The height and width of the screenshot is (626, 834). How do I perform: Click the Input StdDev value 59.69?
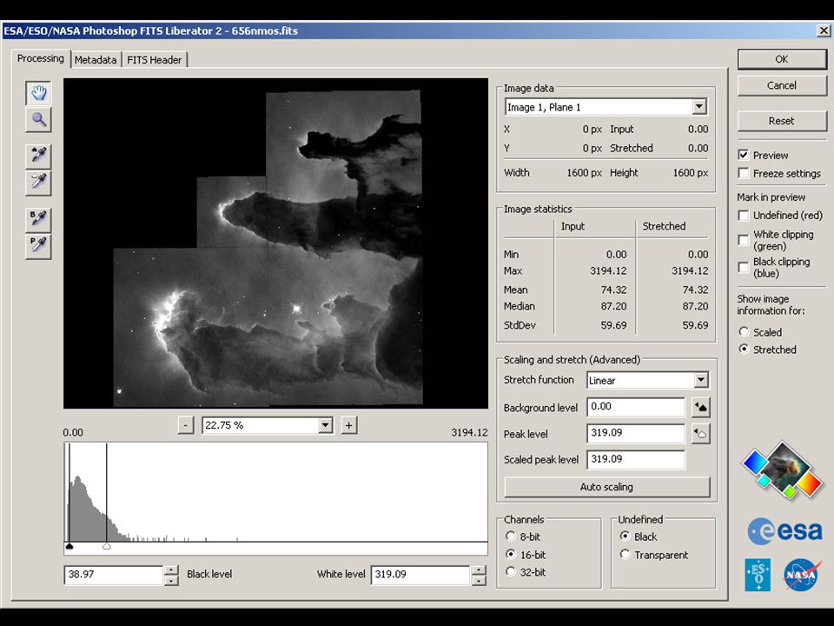tap(614, 325)
